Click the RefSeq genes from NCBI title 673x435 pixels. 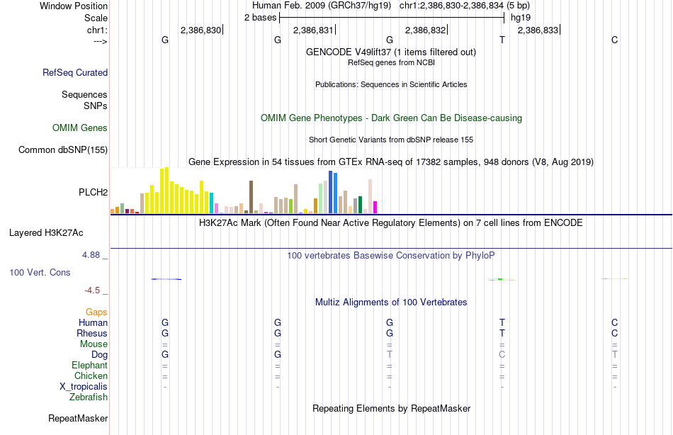click(392, 62)
